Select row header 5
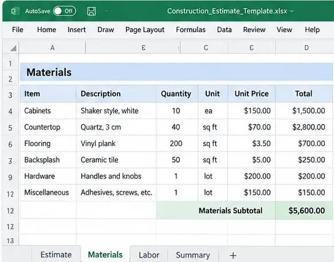Image resolution: width=334 pixels, height=262 pixels. coord(10,128)
